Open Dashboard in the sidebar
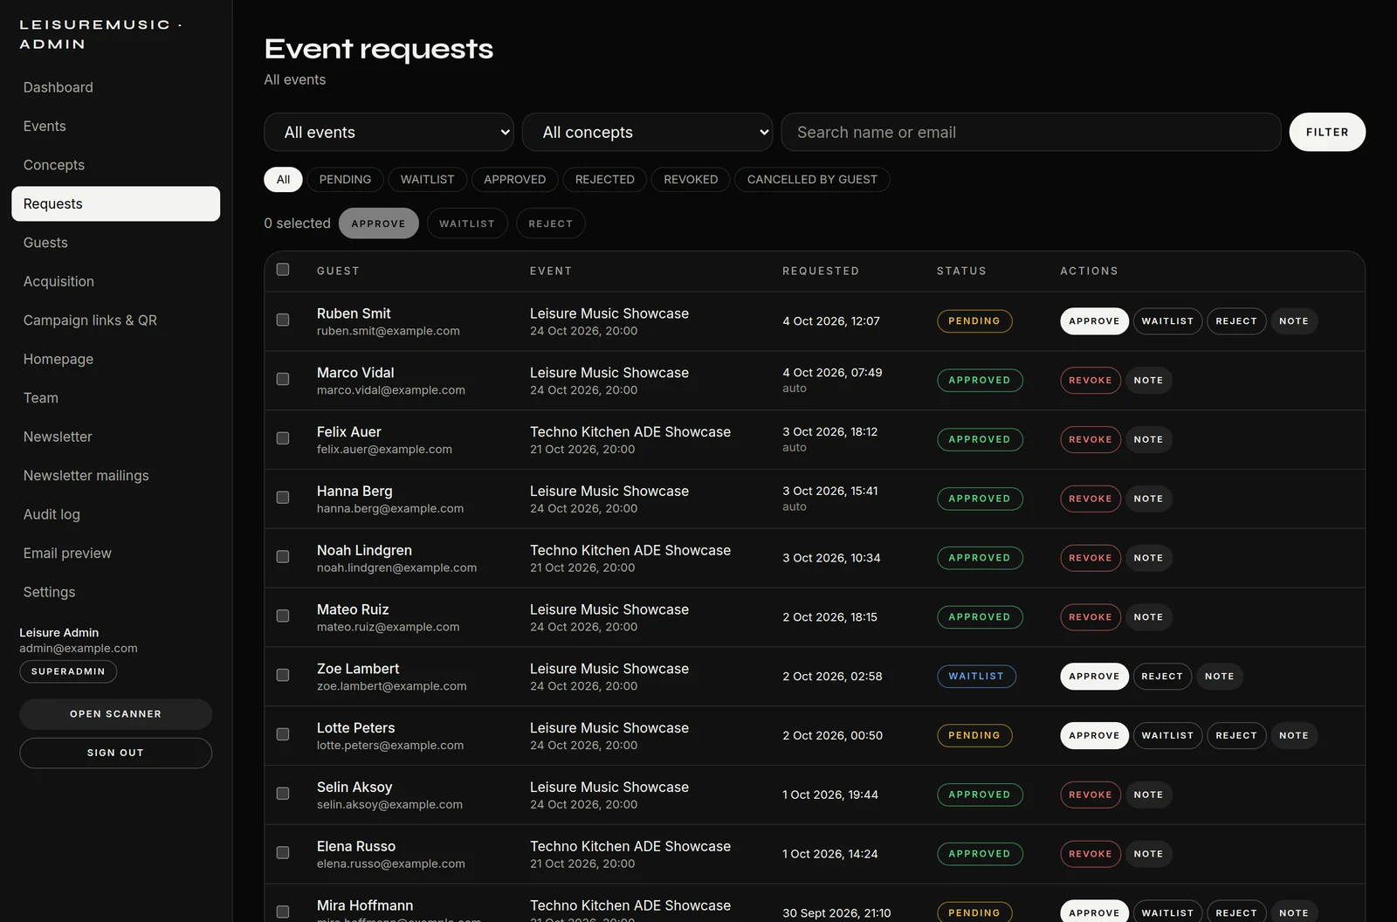Screen dimensions: 1397x922 click(x=116, y=87)
